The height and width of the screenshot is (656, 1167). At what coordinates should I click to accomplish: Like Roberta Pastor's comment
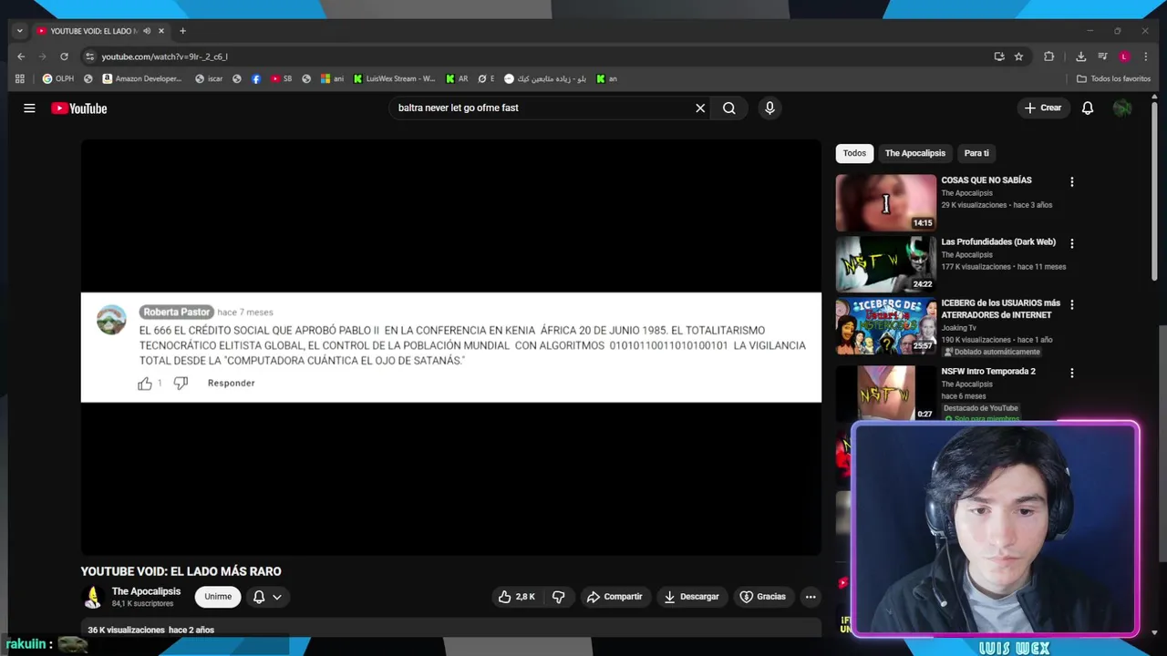(x=145, y=384)
